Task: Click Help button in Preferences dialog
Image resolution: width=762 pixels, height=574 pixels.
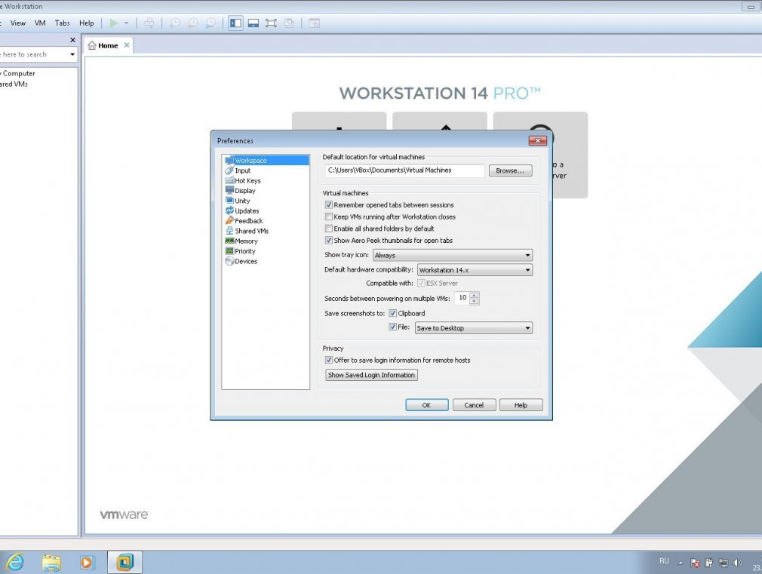Action: coord(521,405)
